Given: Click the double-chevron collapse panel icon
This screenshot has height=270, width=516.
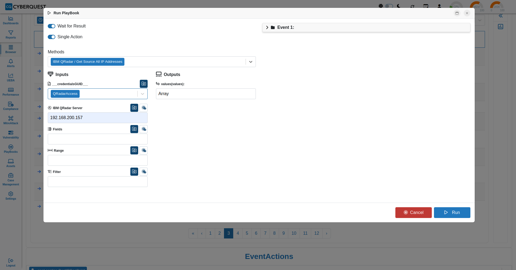Looking at the screenshot, I should (x=501, y=16).
